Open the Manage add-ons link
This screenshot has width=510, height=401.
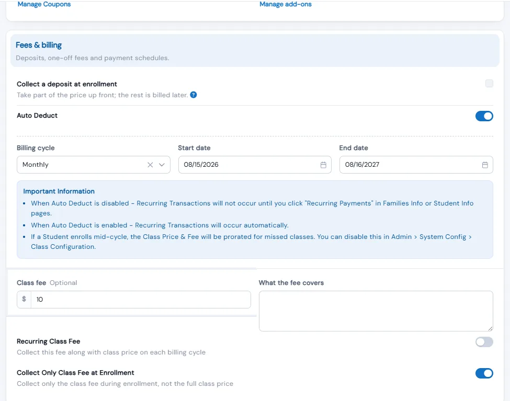[x=285, y=4]
